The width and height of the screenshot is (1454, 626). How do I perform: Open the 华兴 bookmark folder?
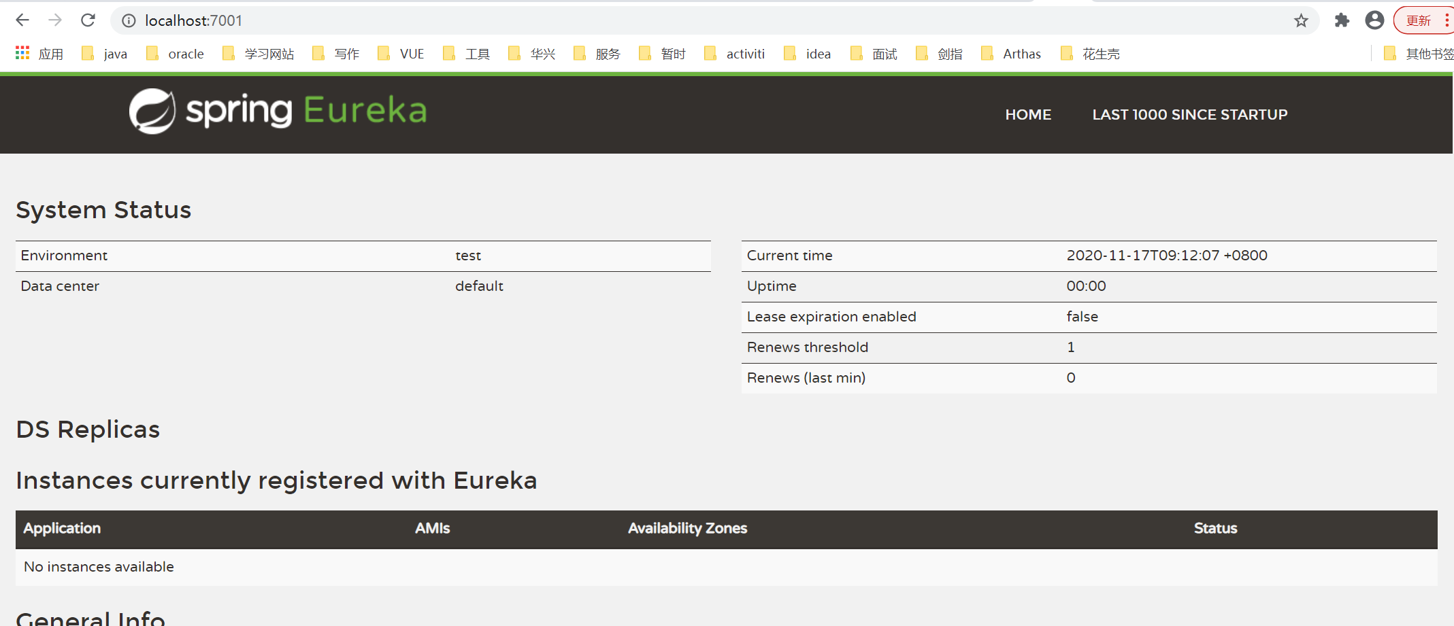[x=531, y=54]
